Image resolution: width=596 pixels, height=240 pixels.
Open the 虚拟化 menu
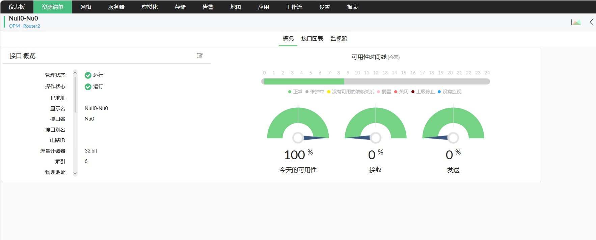pyautogui.click(x=150, y=7)
